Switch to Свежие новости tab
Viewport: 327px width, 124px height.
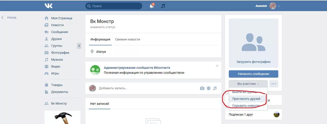coord(127,39)
